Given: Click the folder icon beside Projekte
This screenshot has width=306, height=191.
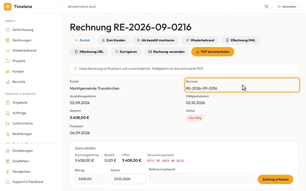Looking at the screenshot, I should pos(8,61).
